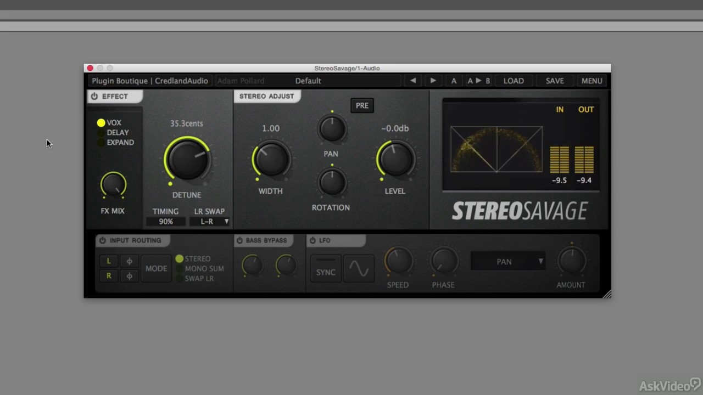The height and width of the screenshot is (395, 703).
Task: Click the ROTATION knob
Action: click(x=332, y=183)
